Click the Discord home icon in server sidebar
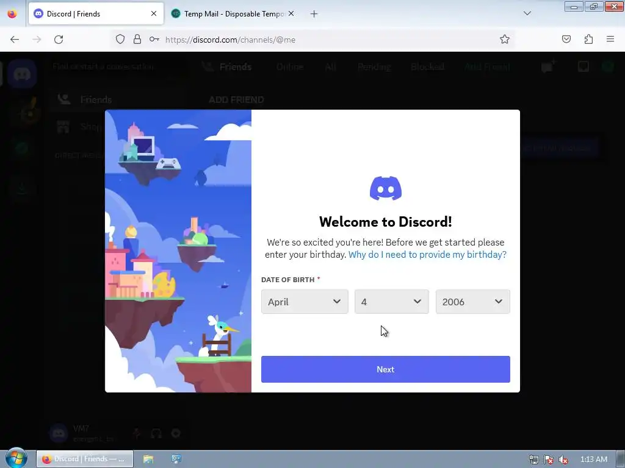The height and width of the screenshot is (468, 625). pos(22,74)
